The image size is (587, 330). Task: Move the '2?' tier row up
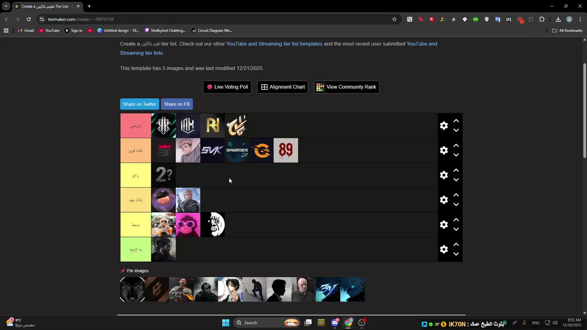456,170
